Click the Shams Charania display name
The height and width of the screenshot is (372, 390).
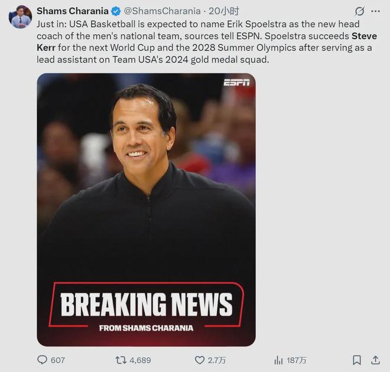[x=72, y=11]
